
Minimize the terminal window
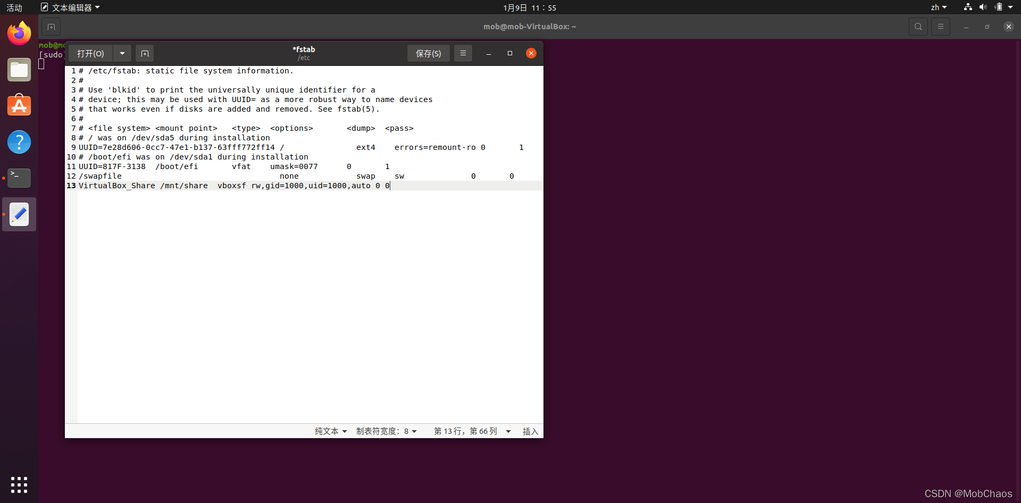coord(966,27)
